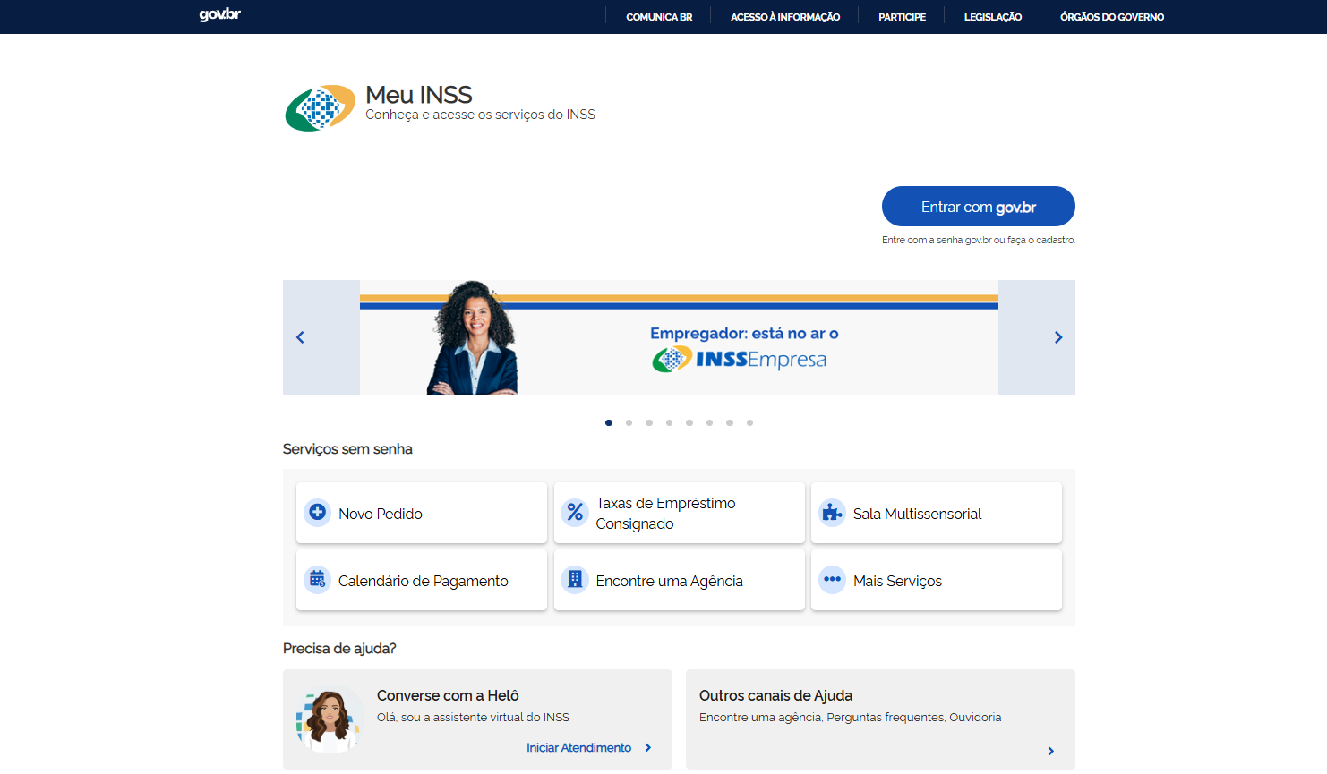
Task: Open ACESSO À INFORMAÇÃO menu item
Action: pos(785,17)
